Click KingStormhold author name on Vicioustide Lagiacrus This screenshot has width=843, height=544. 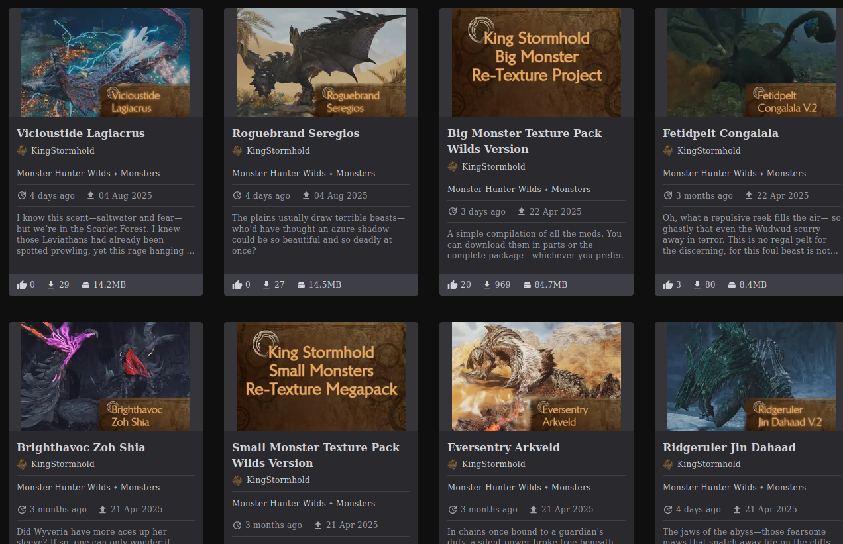63,150
